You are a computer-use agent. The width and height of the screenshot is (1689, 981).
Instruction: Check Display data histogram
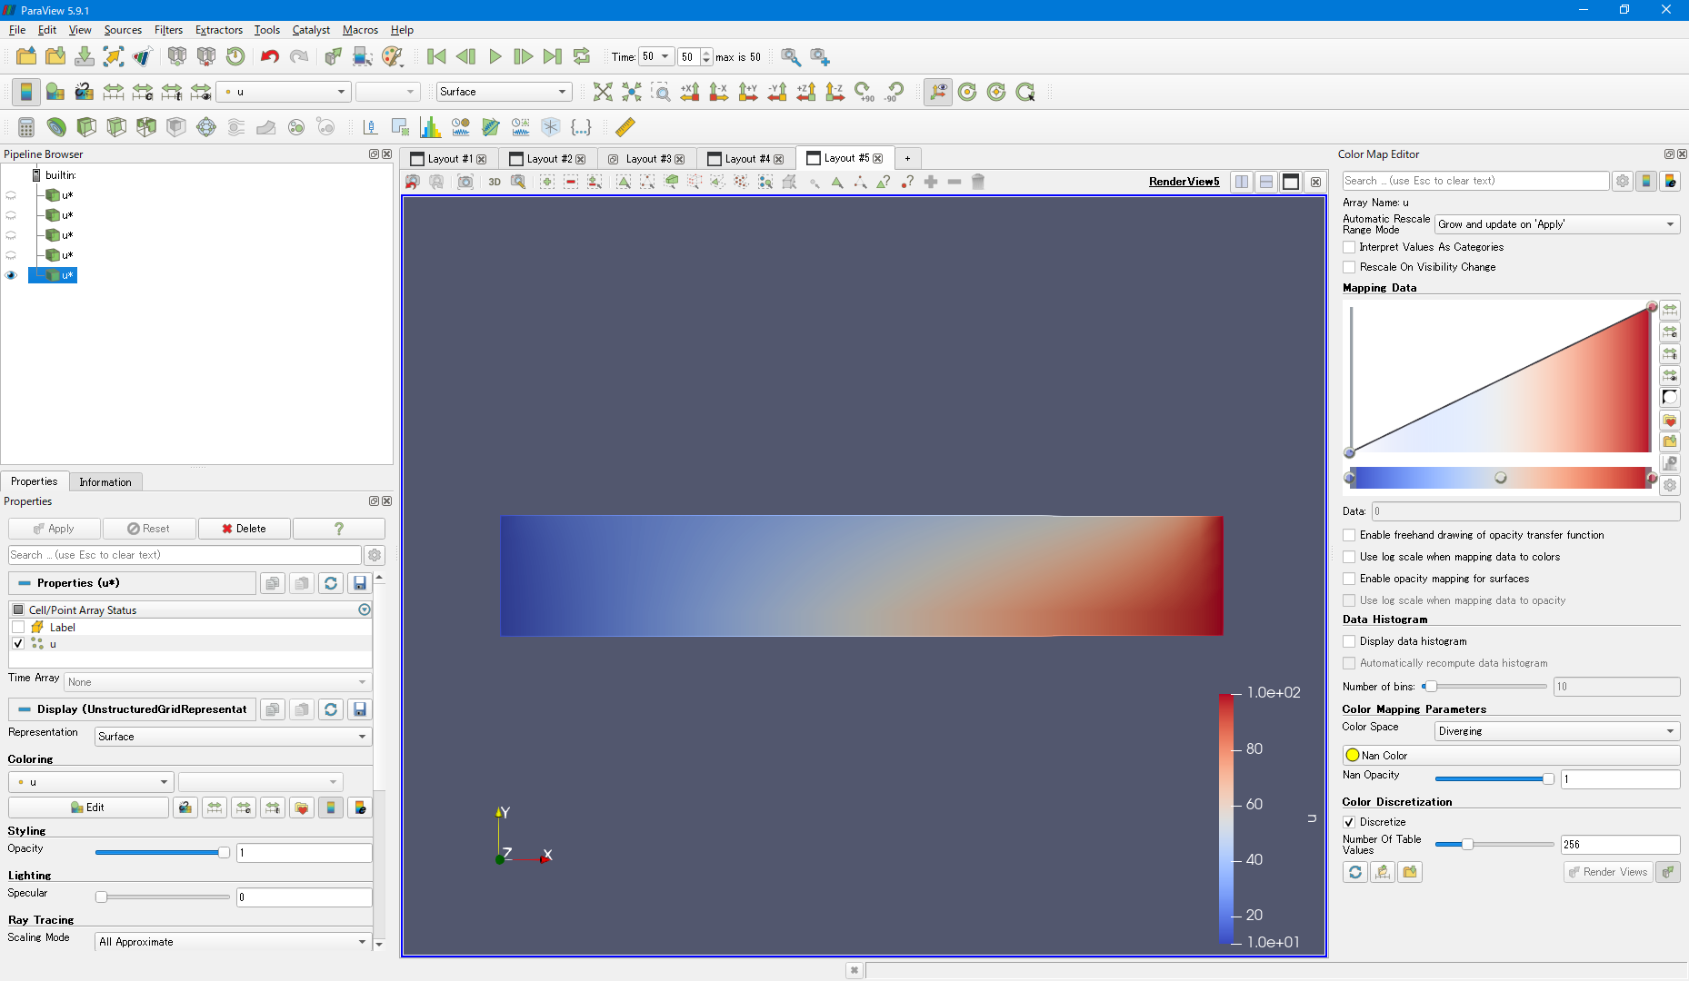click(1350, 641)
